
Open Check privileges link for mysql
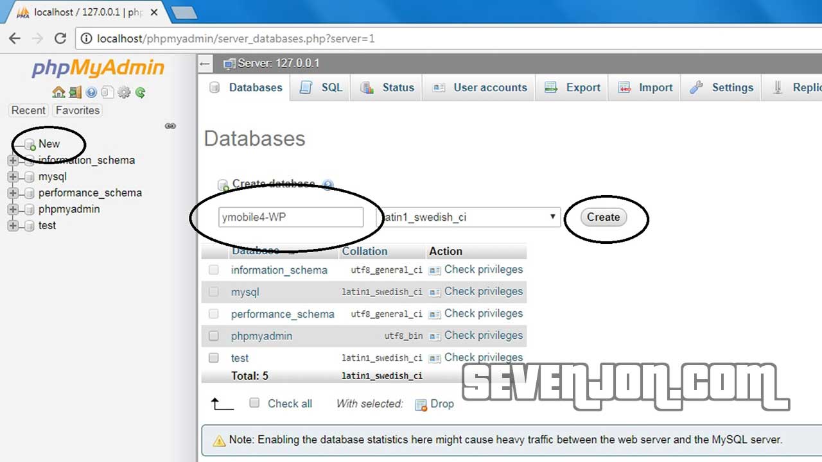tap(484, 291)
